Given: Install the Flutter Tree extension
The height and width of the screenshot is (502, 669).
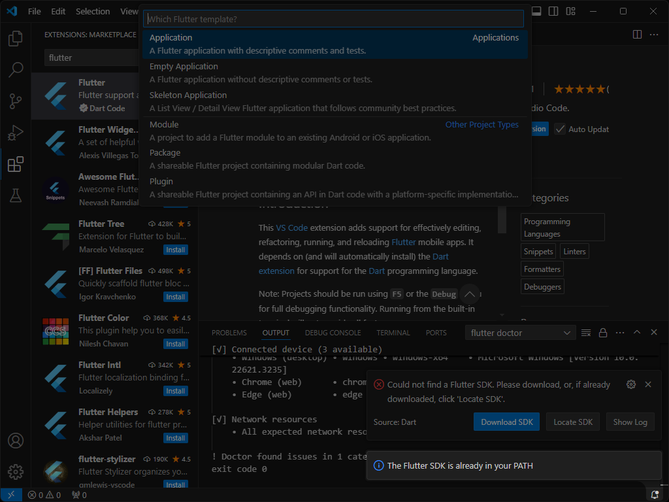Looking at the screenshot, I should 175,250.
